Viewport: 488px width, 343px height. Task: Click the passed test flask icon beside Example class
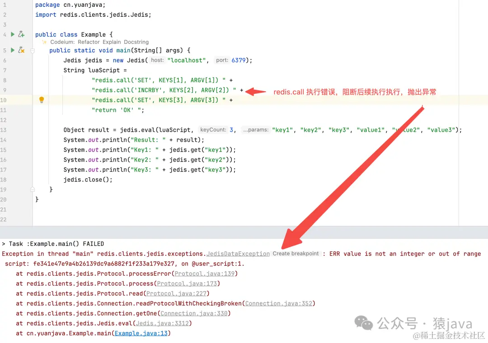coord(21,34)
